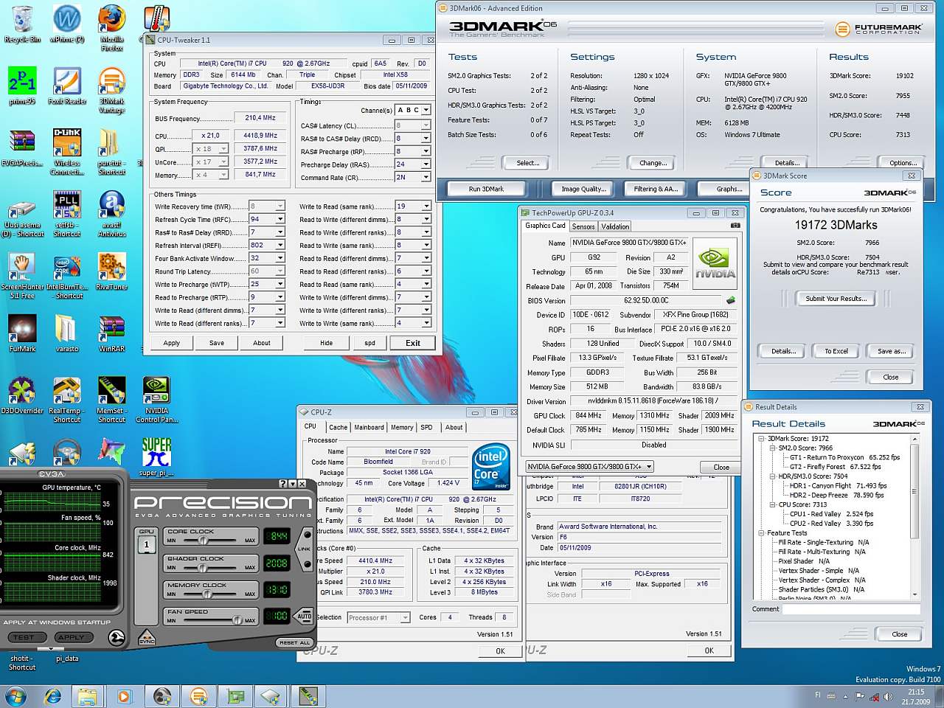
Task: Open the WinRAR desktop icon
Action: coord(112,333)
